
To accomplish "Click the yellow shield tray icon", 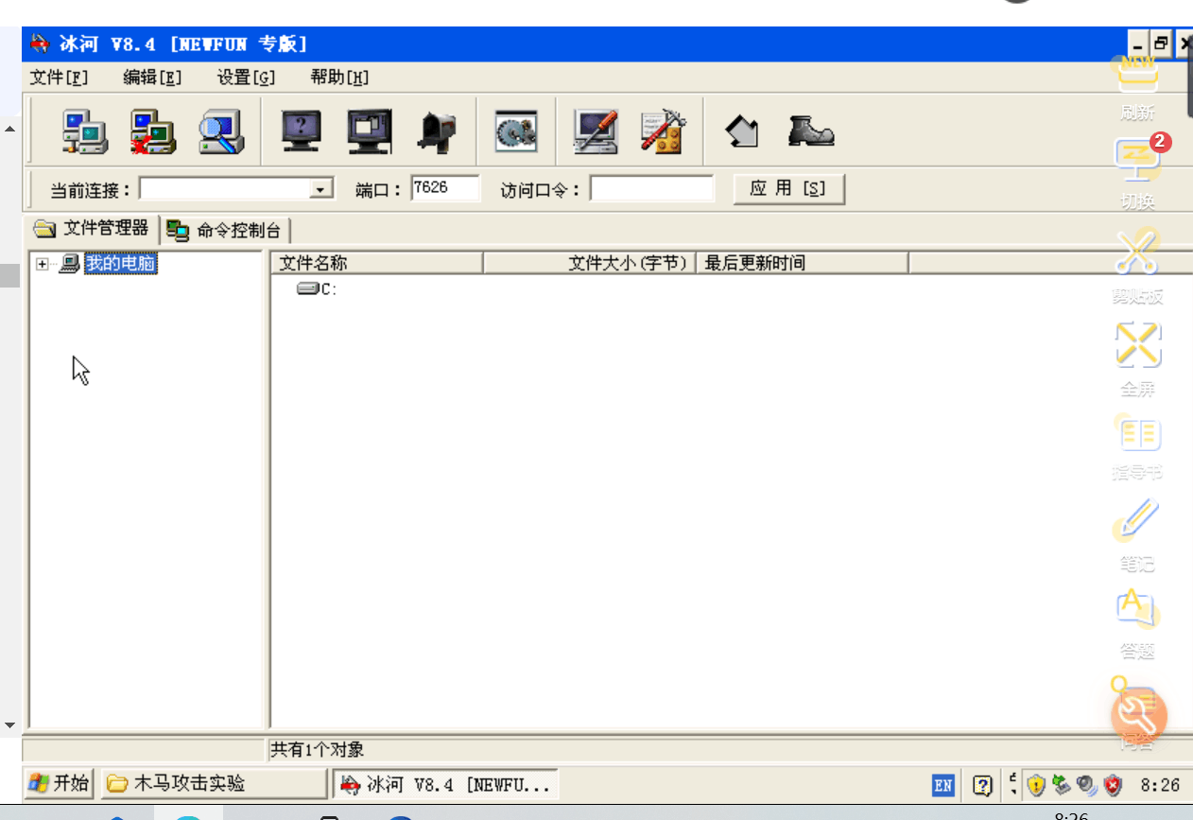I will point(1037,784).
